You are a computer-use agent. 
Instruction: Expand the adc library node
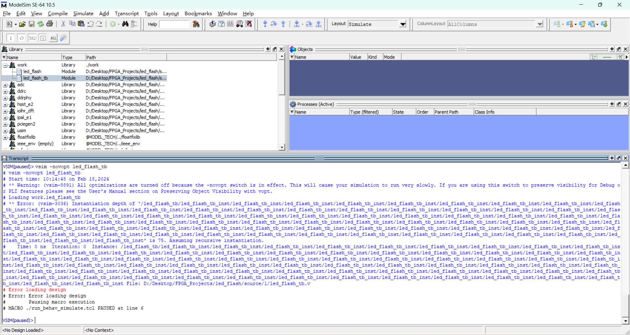[5, 85]
